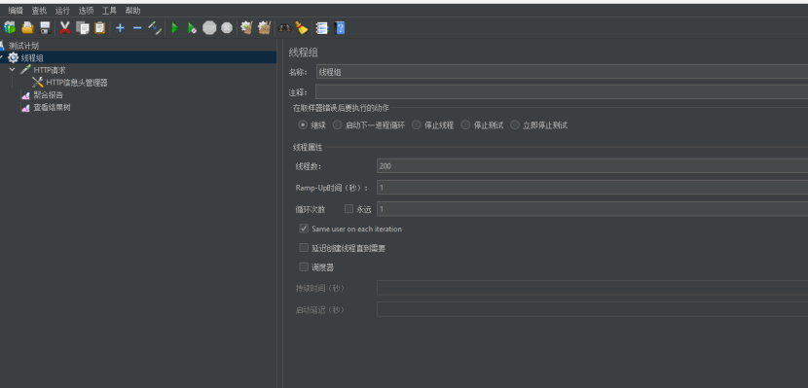The image size is (808, 388).
Task: Select the 测试计划 root node
Action: [x=23, y=46]
